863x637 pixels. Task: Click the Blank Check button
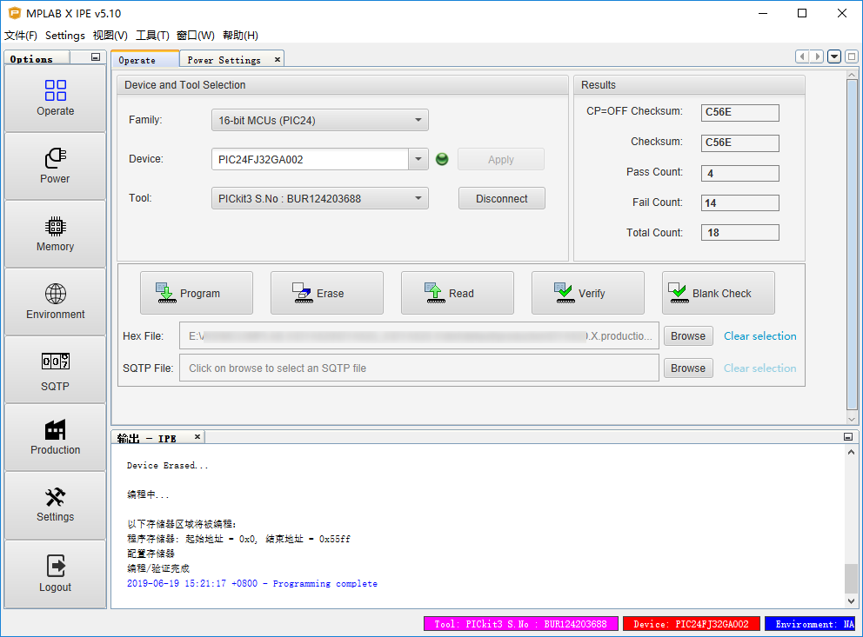tap(719, 293)
